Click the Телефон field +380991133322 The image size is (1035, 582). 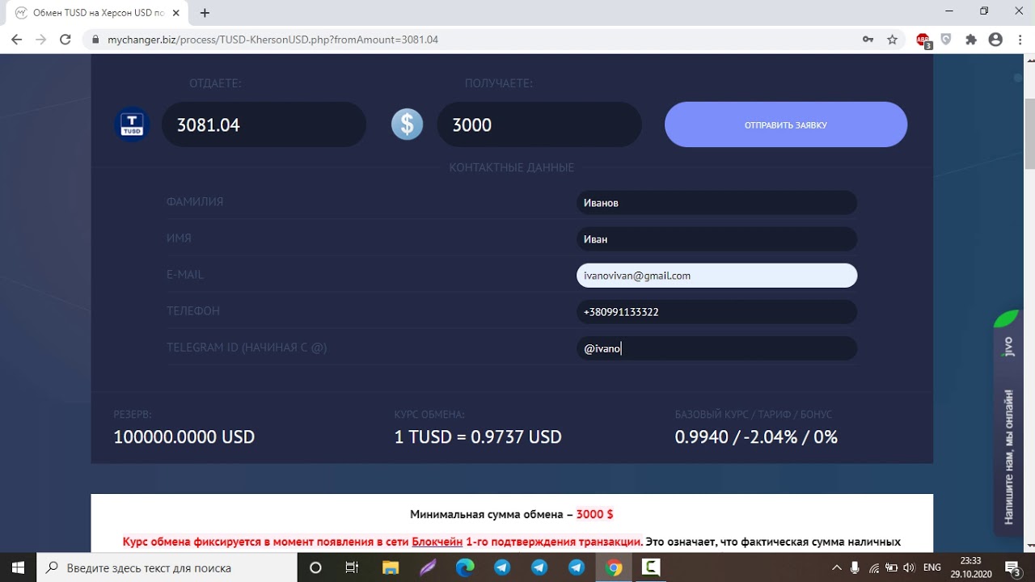(716, 312)
